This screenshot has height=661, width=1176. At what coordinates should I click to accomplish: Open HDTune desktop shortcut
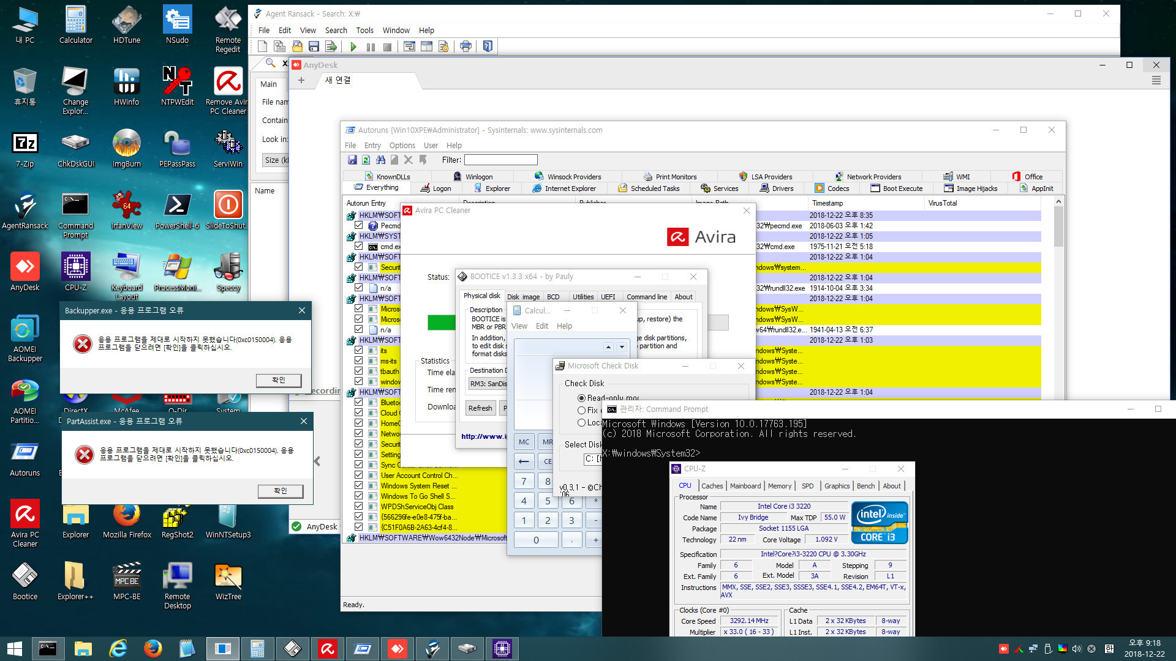click(x=127, y=25)
